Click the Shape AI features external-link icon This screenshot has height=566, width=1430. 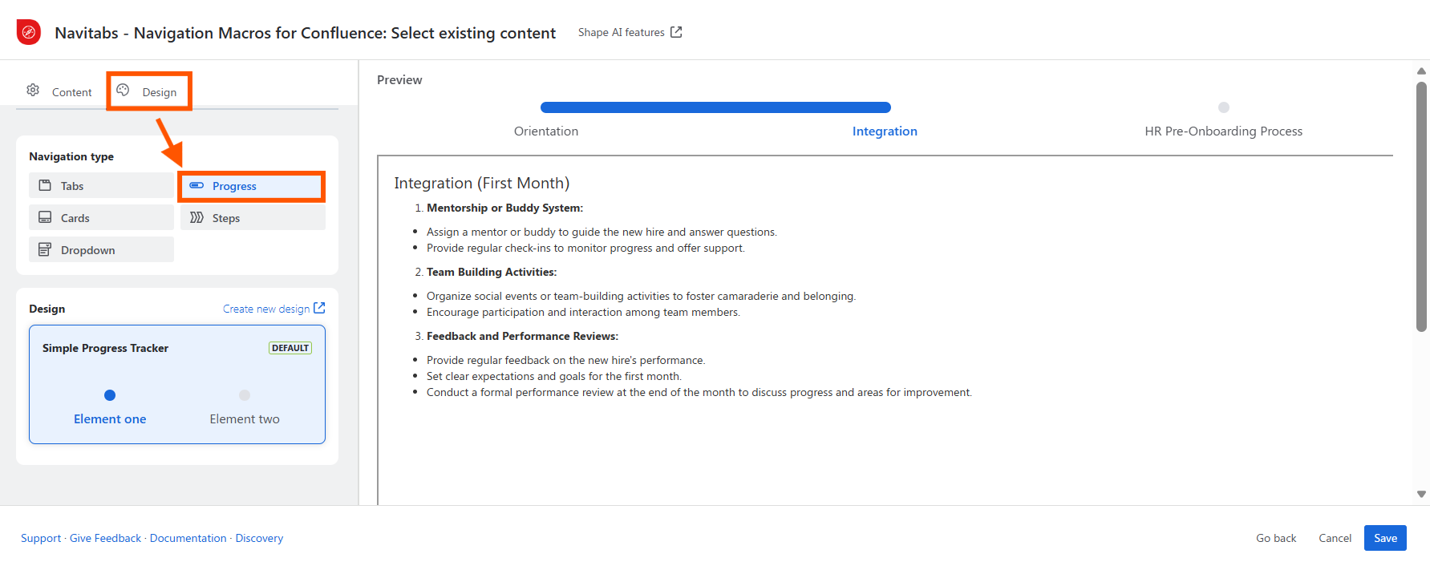(676, 32)
